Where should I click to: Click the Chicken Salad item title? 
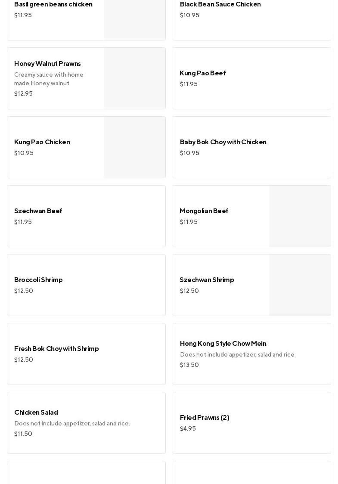tap(36, 413)
